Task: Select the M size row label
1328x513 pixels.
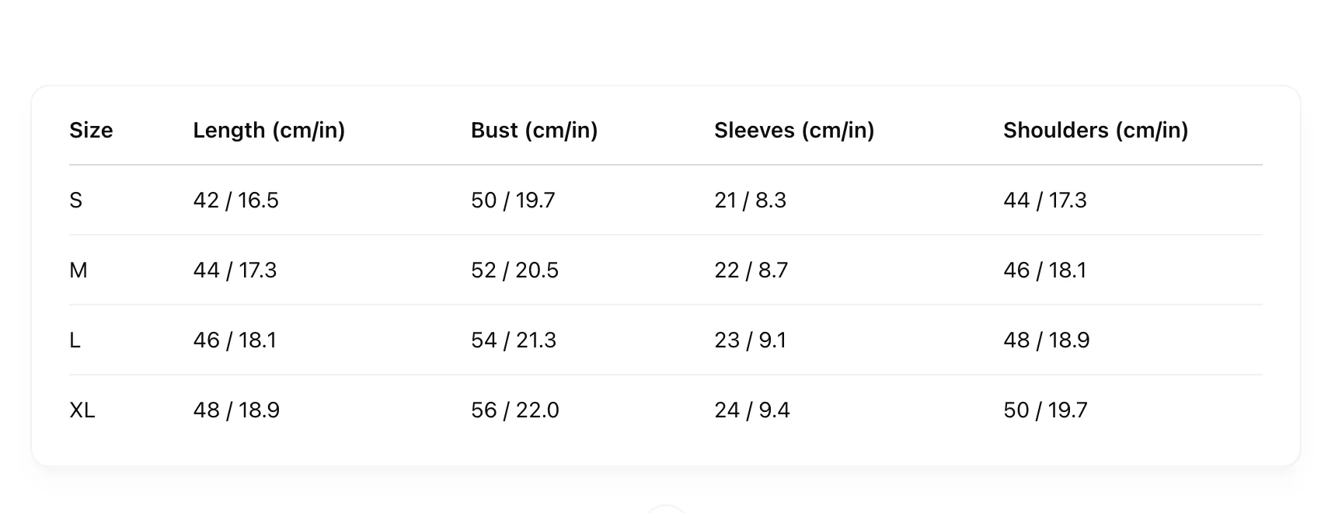Action: coord(78,270)
